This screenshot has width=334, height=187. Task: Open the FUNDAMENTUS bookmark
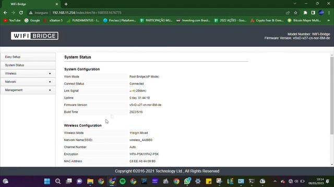point(83,20)
